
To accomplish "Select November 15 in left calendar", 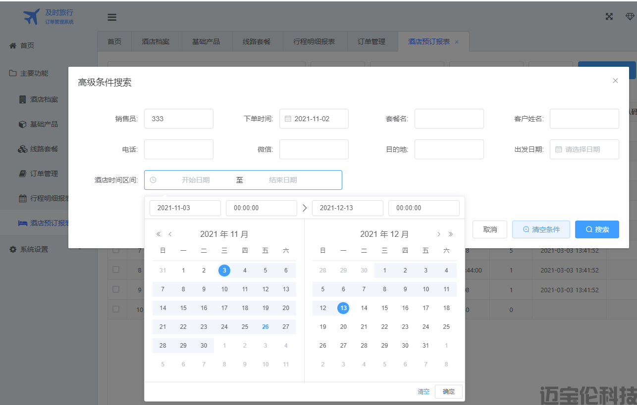I will [x=183, y=308].
